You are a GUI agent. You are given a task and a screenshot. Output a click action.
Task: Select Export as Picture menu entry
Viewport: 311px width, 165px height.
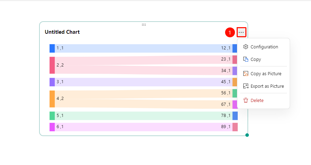pyautogui.click(x=264, y=86)
